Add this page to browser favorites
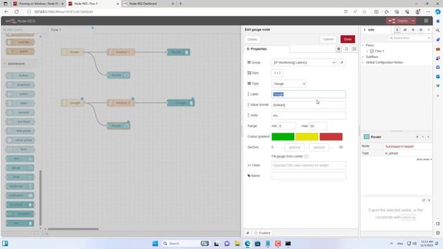This screenshot has height=249, width=443. point(364,12)
